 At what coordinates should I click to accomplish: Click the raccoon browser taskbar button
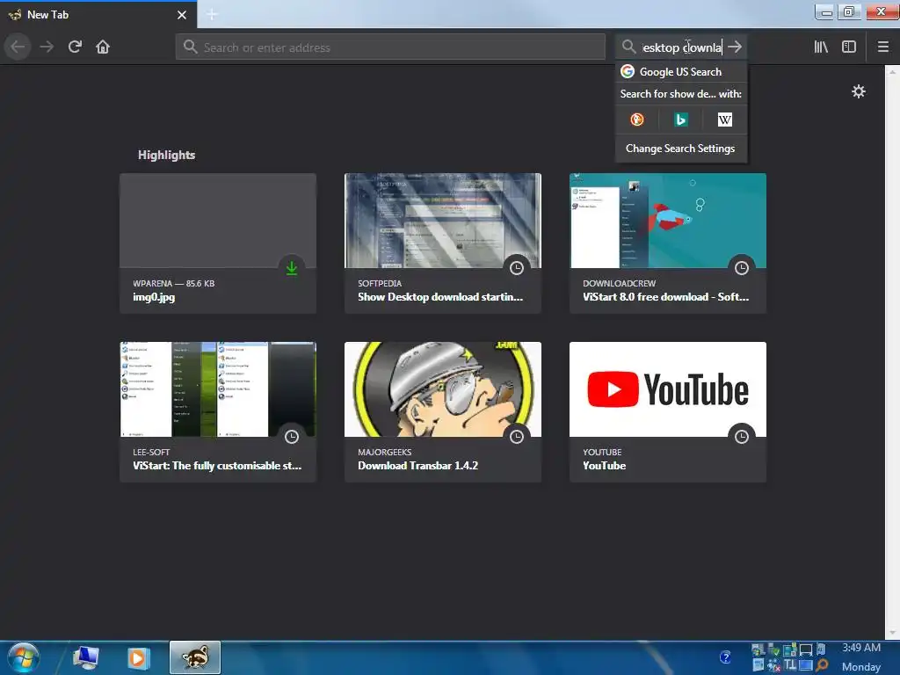(195, 657)
